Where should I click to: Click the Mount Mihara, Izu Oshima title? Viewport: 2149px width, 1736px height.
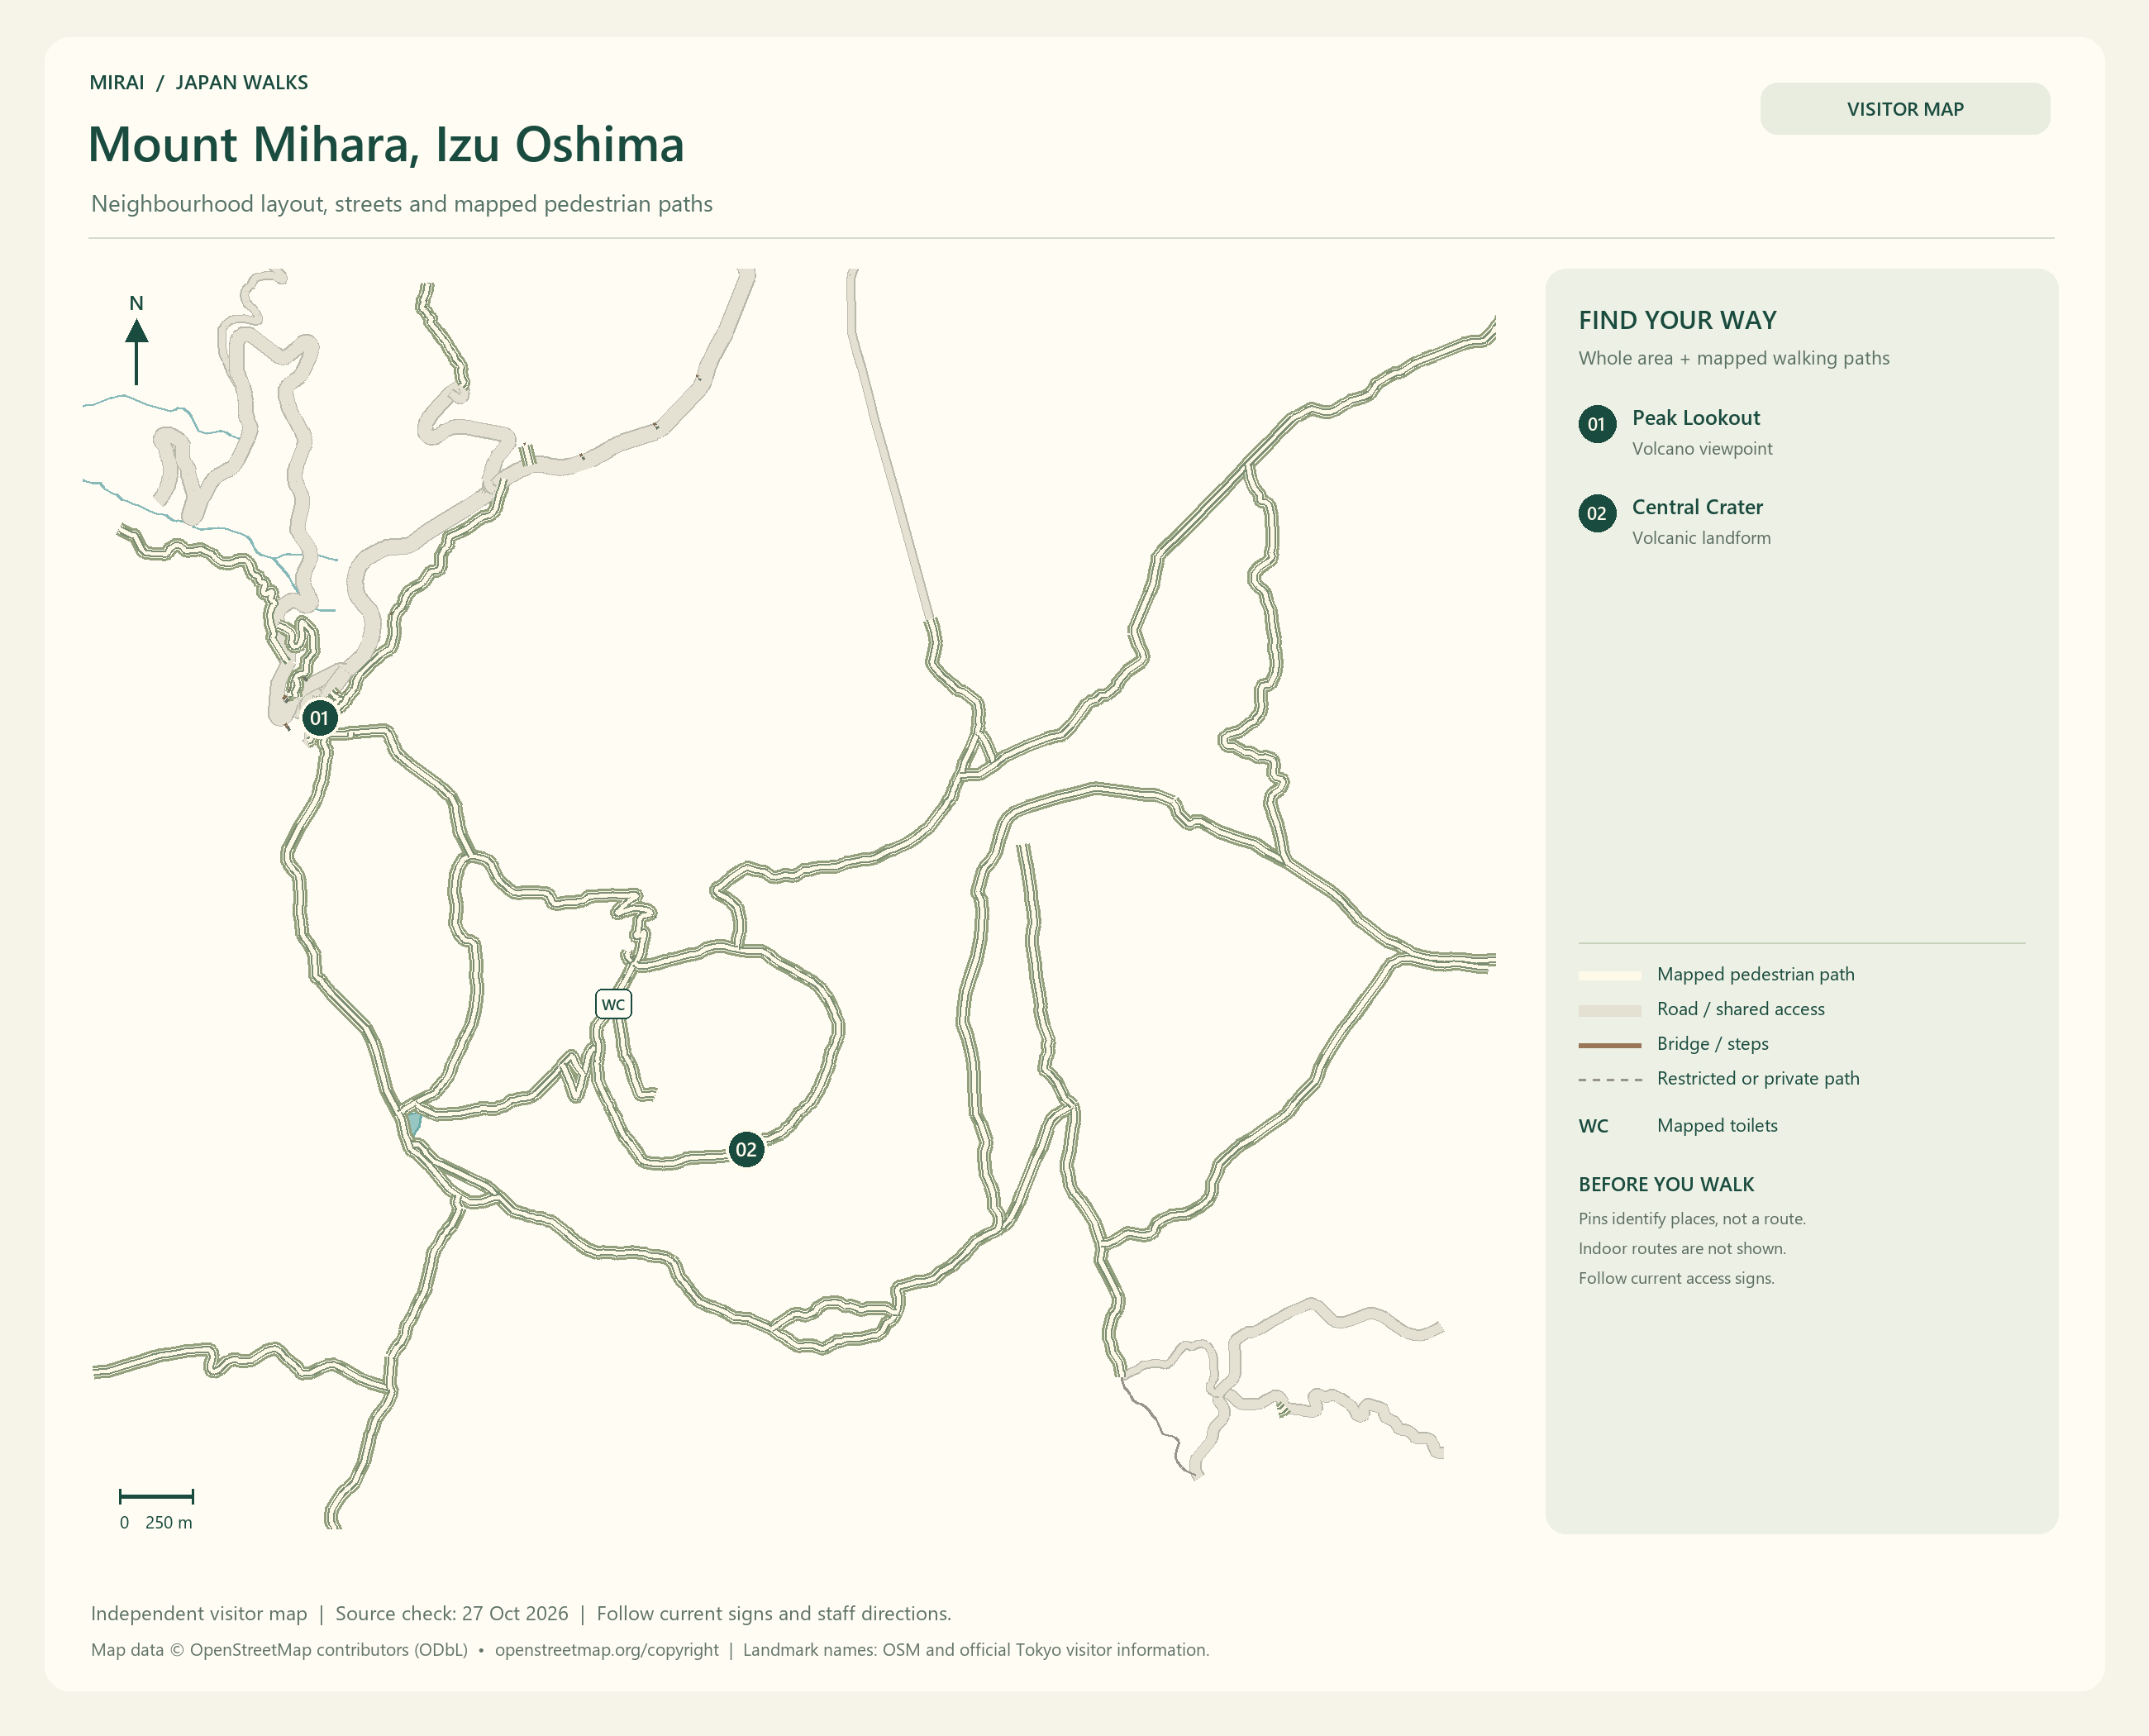pyautogui.click(x=386, y=145)
